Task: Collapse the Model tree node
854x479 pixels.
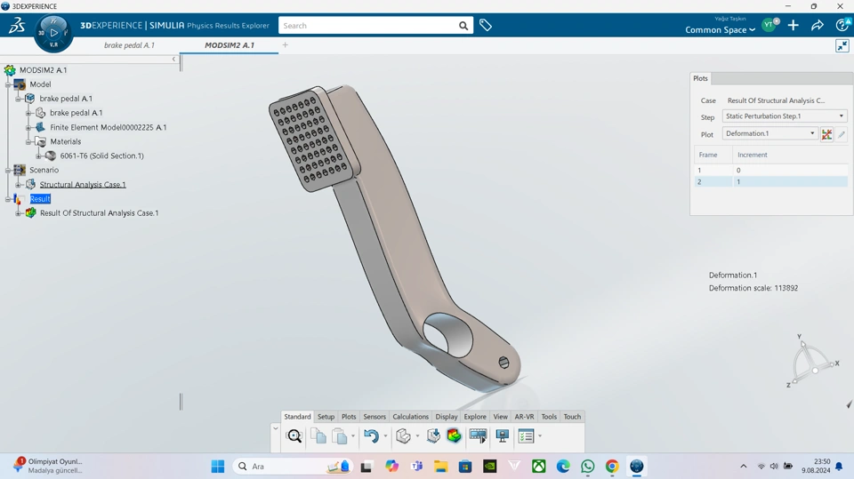Action: [8, 84]
